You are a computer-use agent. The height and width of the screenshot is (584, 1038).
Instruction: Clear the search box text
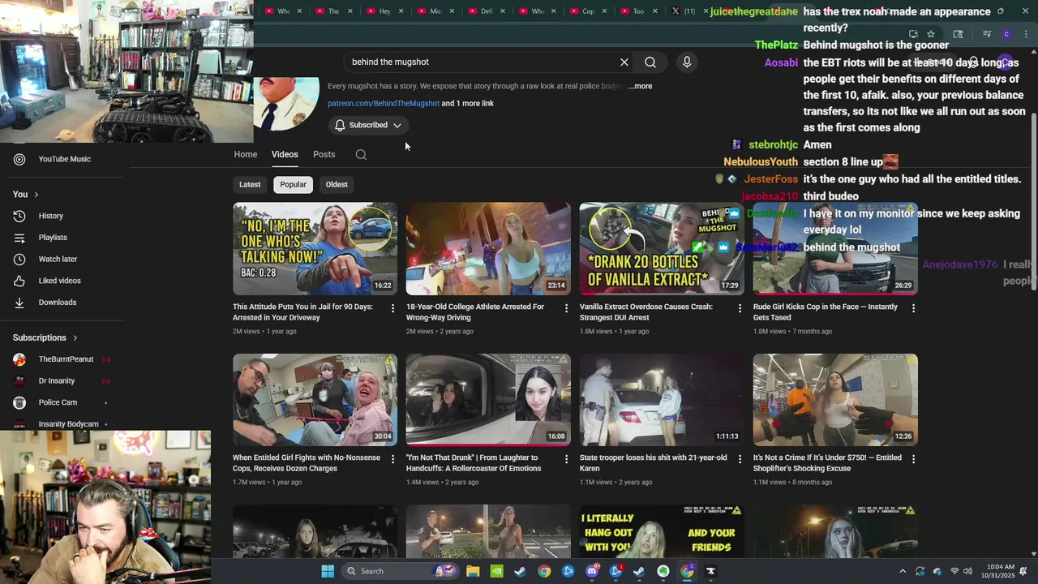pyautogui.click(x=624, y=62)
